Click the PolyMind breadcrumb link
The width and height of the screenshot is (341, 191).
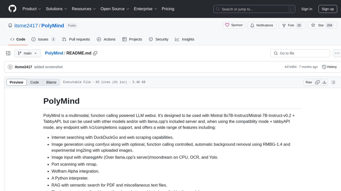tap(54, 53)
